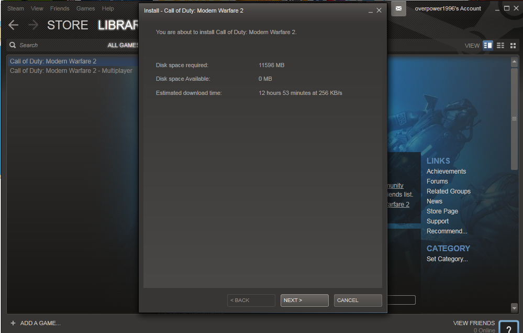
Task: Click the < BACK button
Action: pyautogui.click(x=251, y=300)
